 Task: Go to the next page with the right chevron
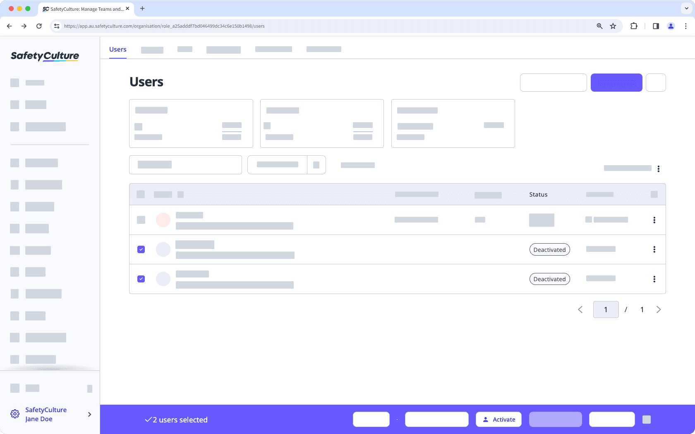(659, 309)
